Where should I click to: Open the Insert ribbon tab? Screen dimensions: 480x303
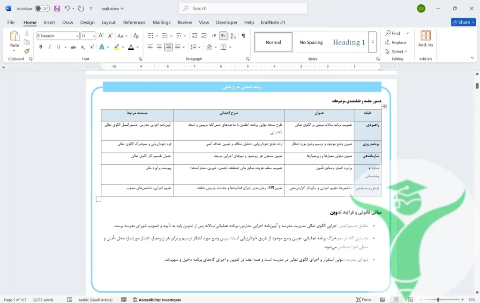(x=49, y=23)
